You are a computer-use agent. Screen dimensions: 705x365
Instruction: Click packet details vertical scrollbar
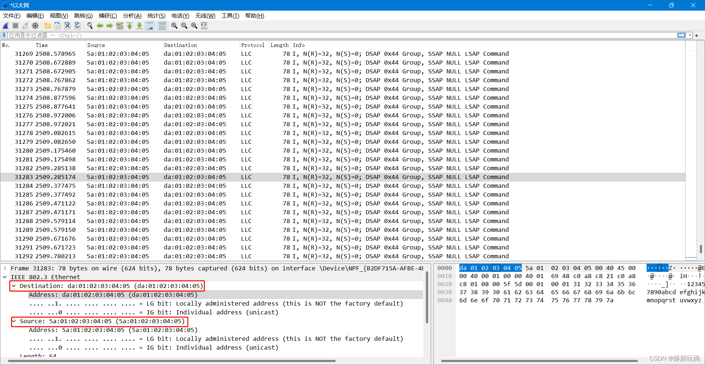427,297
